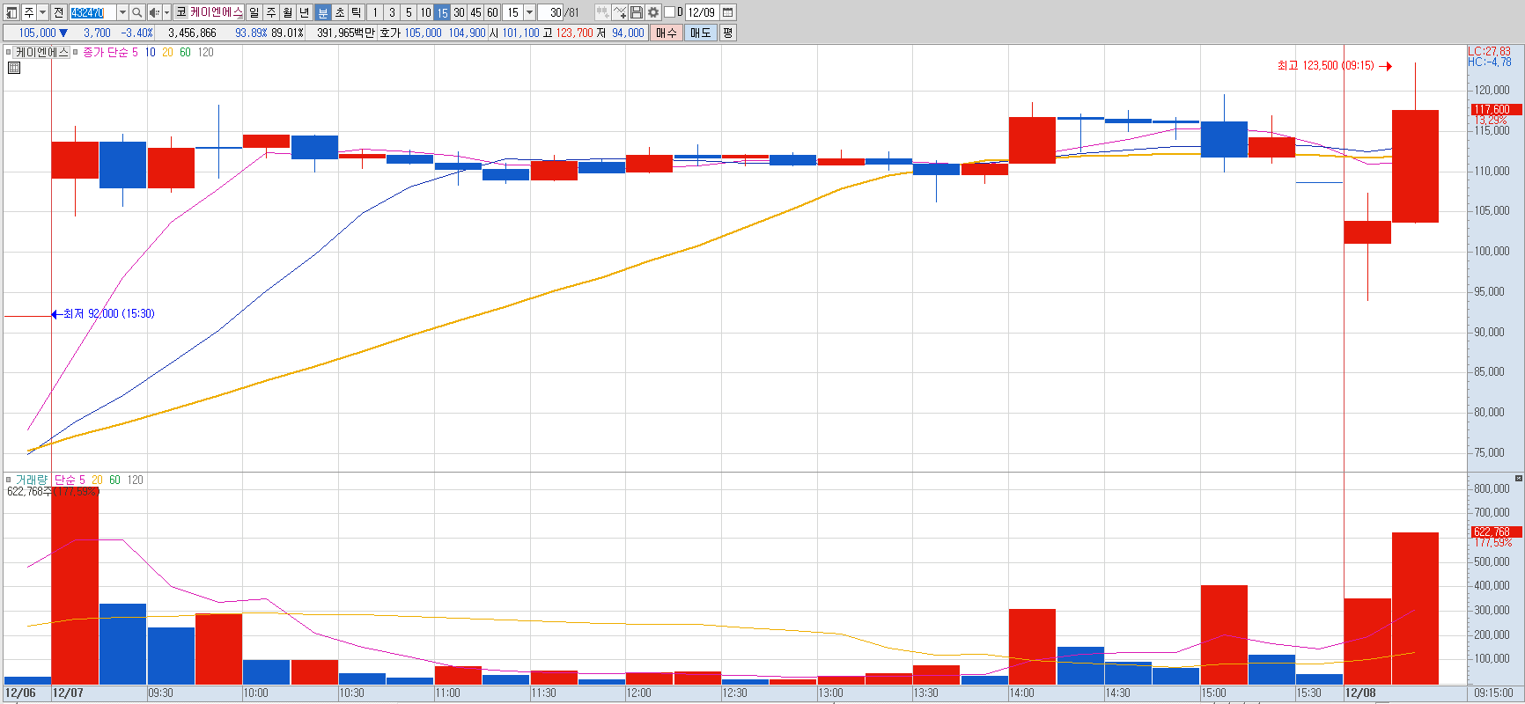Toggle small square before 종가 단순 legend
The width and height of the screenshot is (1525, 704).
click(76, 52)
